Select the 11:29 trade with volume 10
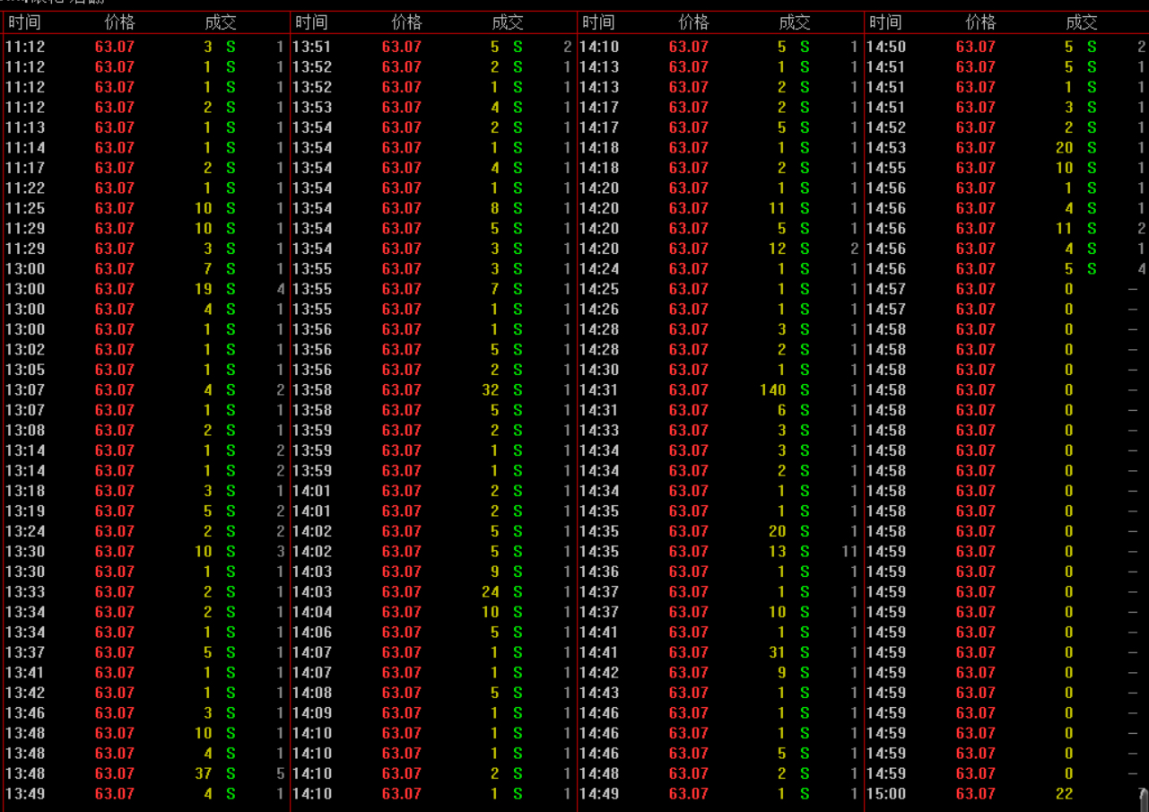Image resolution: width=1149 pixels, height=812 pixels. click(x=145, y=229)
